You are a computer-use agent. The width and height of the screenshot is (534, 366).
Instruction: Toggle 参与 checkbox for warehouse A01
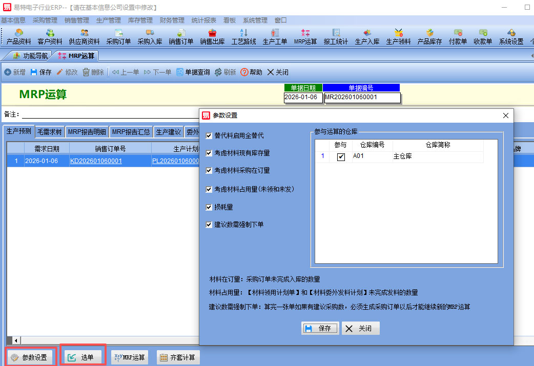pyautogui.click(x=341, y=157)
